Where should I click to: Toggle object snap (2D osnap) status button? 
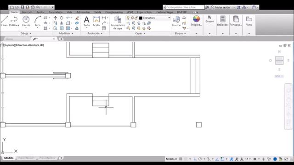[x=222, y=159]
